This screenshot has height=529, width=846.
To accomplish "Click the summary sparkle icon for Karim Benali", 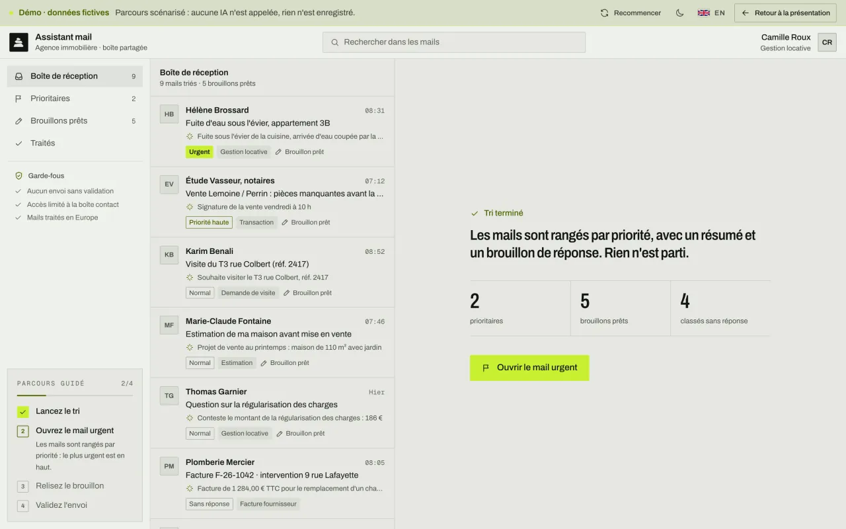I will click(x=190, y=278).
